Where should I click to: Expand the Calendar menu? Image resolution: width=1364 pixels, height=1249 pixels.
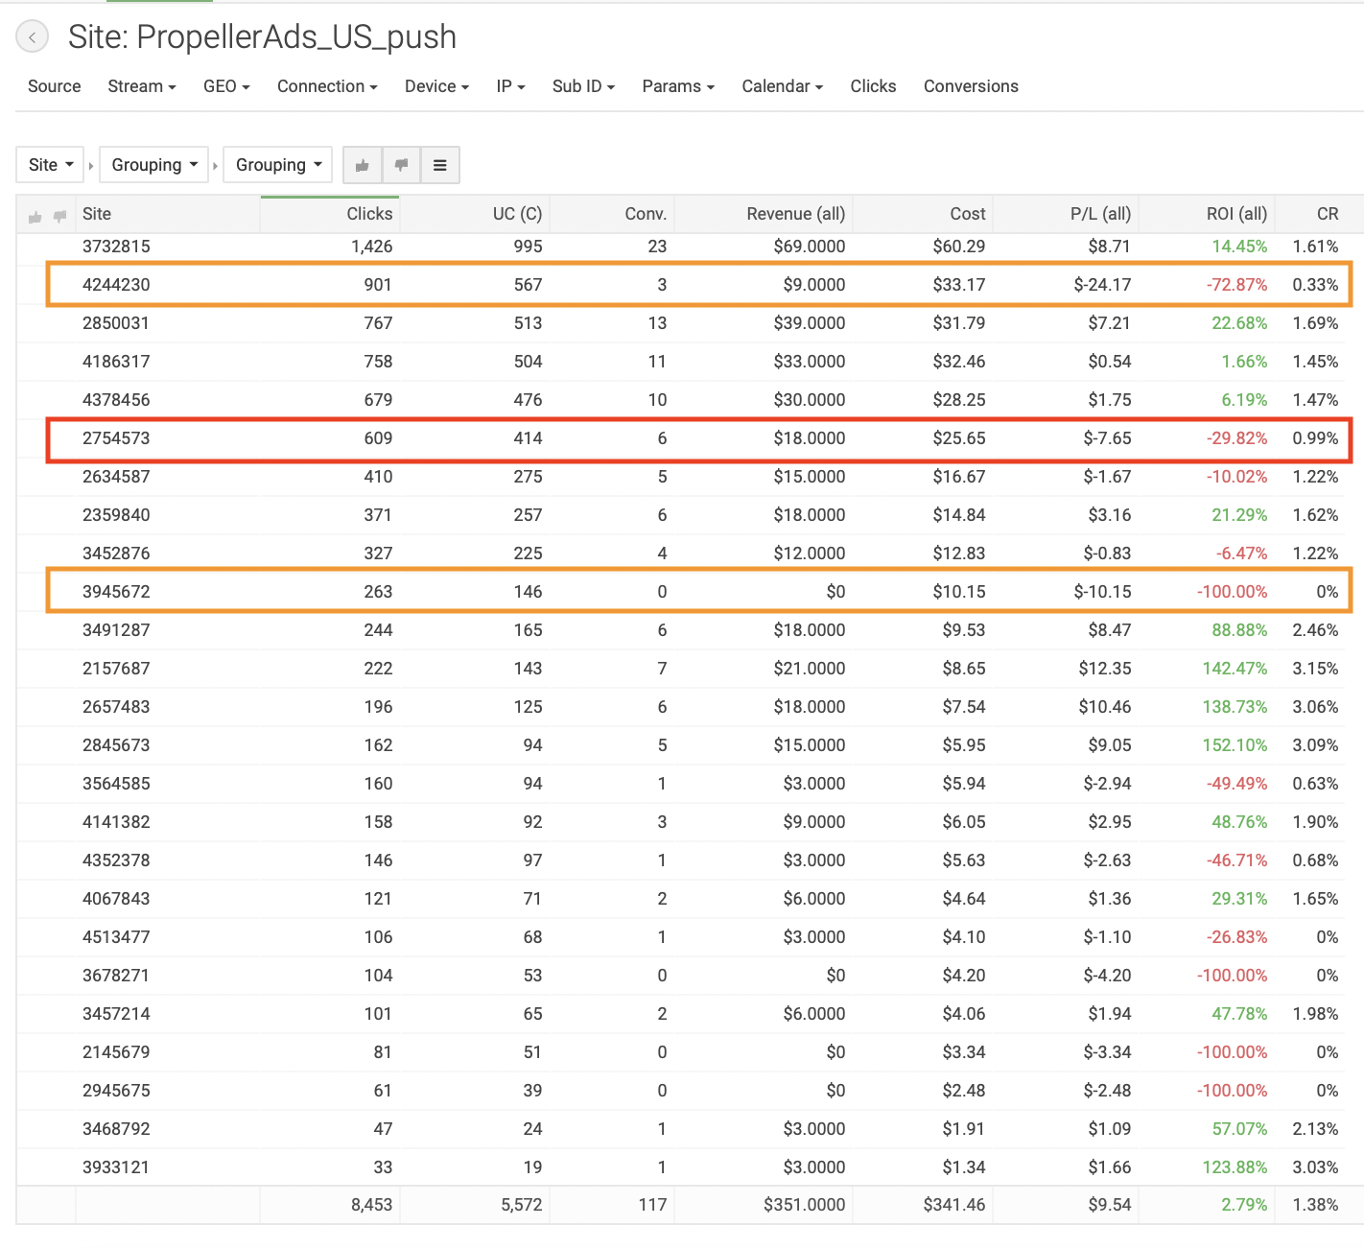[x=782, y=86]
